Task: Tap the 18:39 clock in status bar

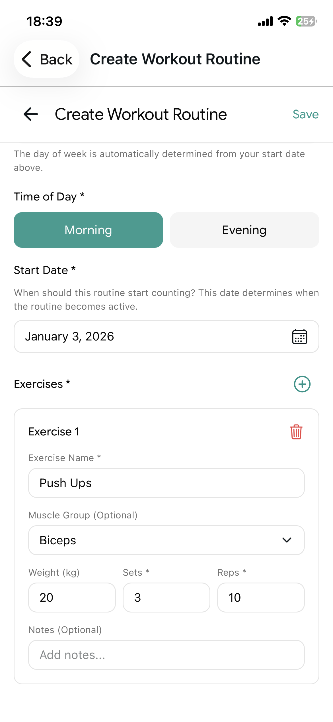Action: coord(44,21)
